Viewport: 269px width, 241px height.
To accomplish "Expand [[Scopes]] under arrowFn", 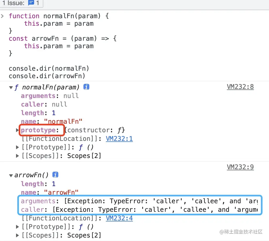I will click(17, 235).
